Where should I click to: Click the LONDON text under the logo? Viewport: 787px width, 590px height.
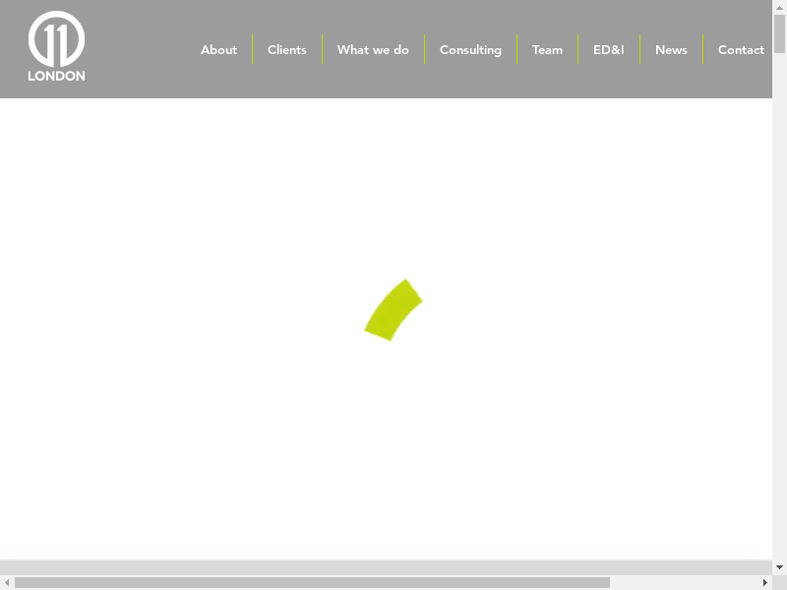[x=56, y=76]
